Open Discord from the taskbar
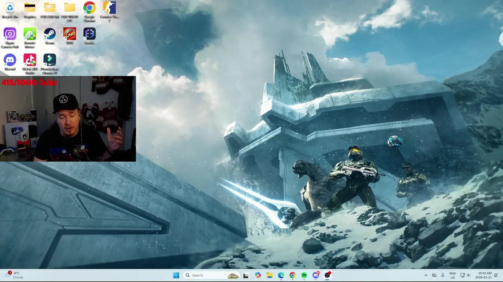Image resolution: width=503 pixels, height=282 pixels. 316,275
